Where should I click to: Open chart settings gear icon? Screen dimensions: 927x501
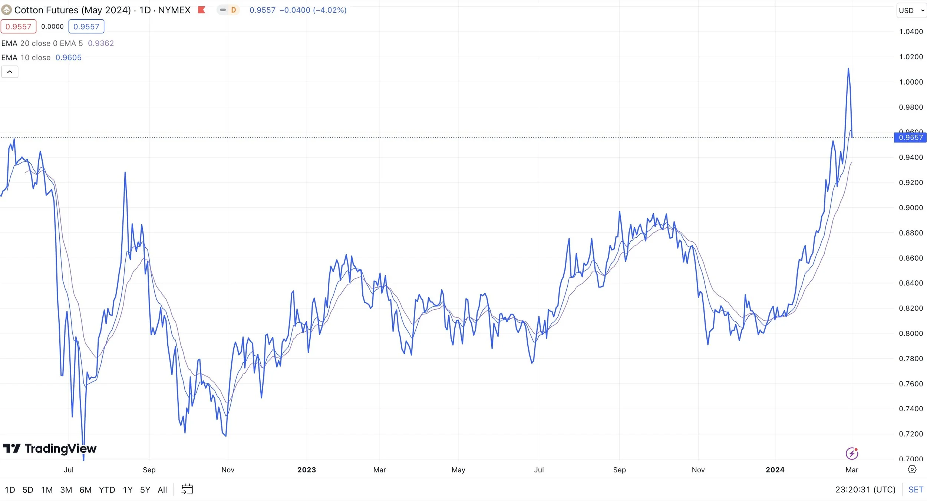coord(912,469)
